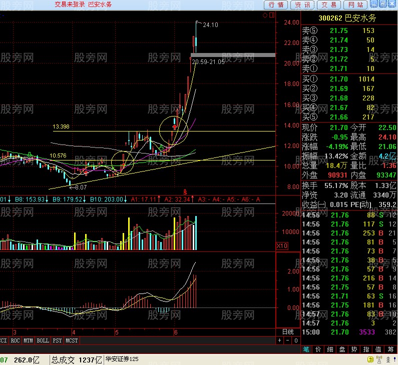Select the 筹 (chip distribution) tab

(x=390, y=349)
